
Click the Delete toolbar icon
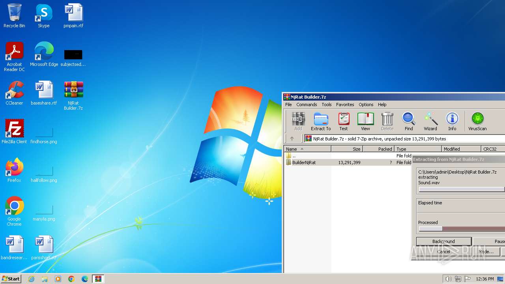pos(387,121)
